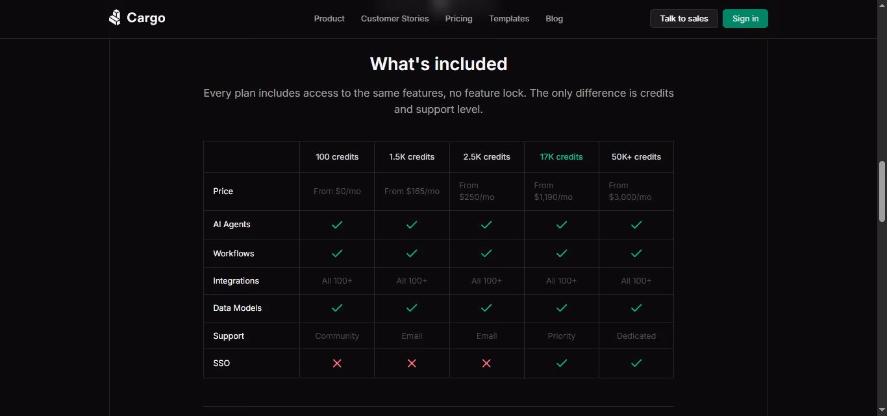This screenshot has height=416, width=887.
Task: Click SSO red cross for 100 credits
Action: pyautogui.click(x=337, y=363)
